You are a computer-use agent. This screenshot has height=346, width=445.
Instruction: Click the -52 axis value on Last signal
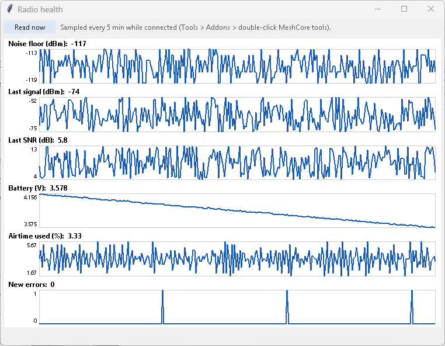(x=33, y=101)
